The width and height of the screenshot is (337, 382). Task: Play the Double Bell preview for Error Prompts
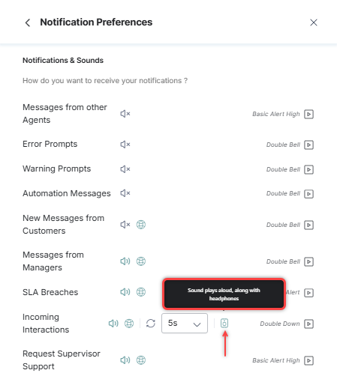click(308, 145)
